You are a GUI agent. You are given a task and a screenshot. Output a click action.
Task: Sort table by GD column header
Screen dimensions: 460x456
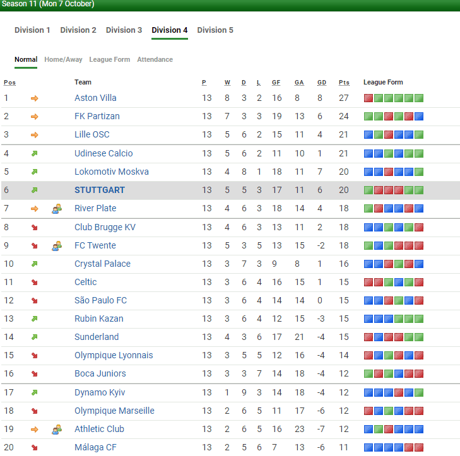pos(322,83)
